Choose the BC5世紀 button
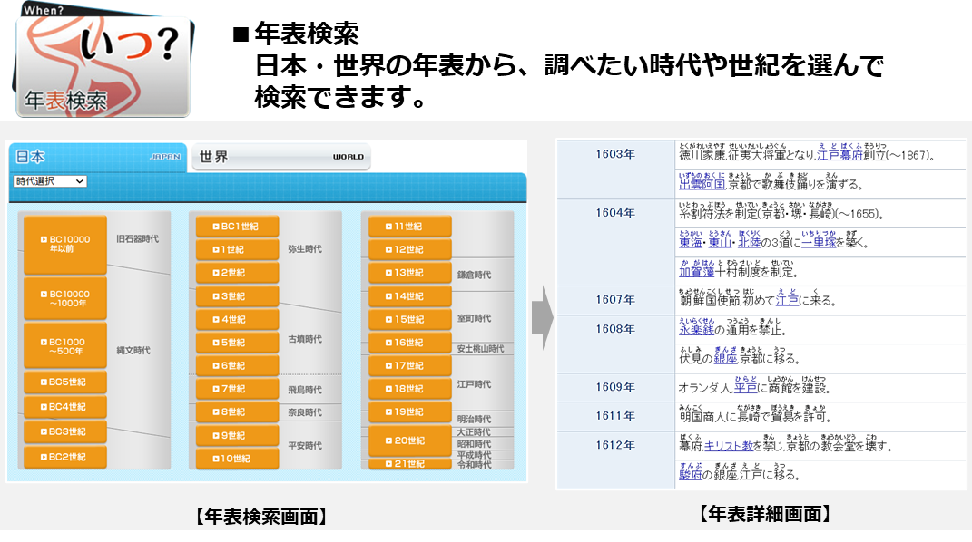The image size is (972, 542). point(64,382)
